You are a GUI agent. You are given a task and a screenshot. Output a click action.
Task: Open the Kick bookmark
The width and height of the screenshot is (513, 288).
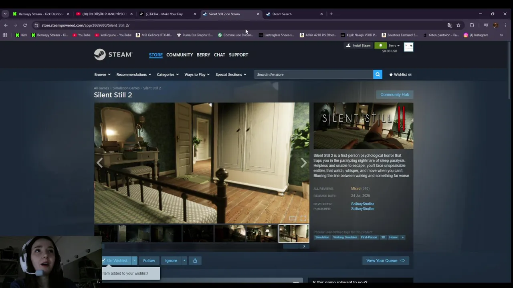[21, 35]
